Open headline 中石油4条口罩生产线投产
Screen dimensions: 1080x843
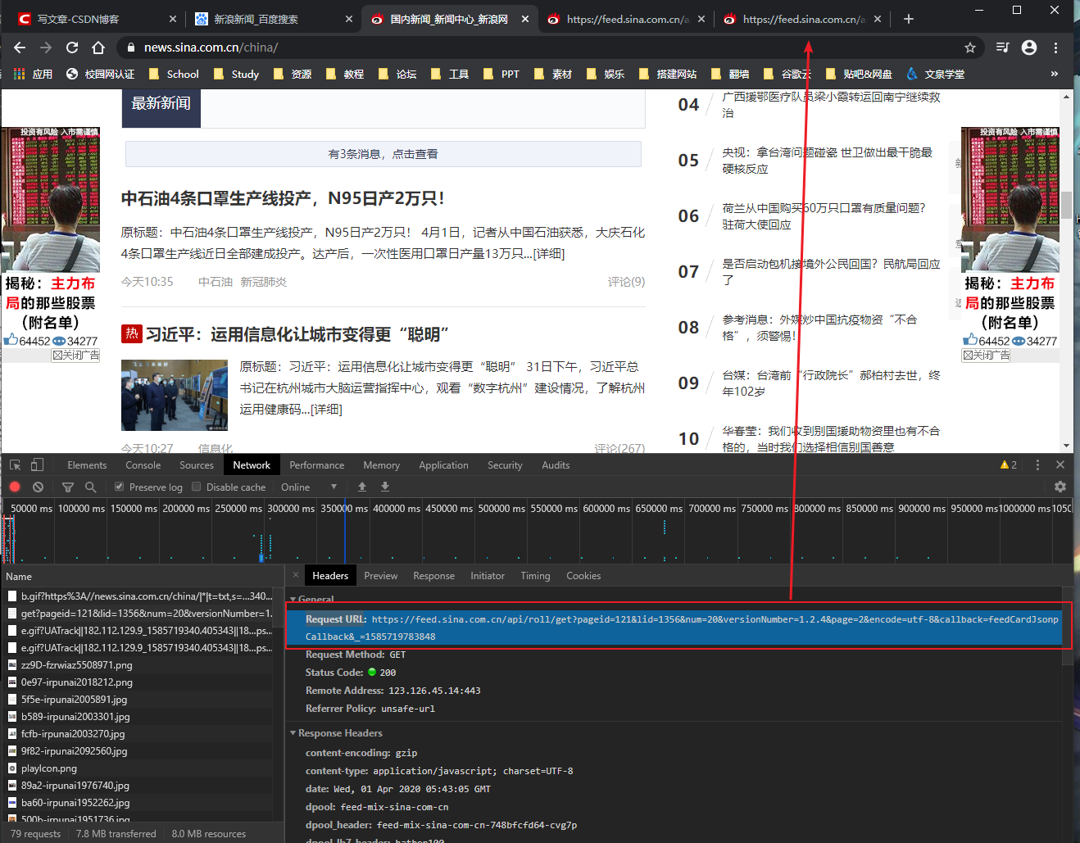point(283,198)
